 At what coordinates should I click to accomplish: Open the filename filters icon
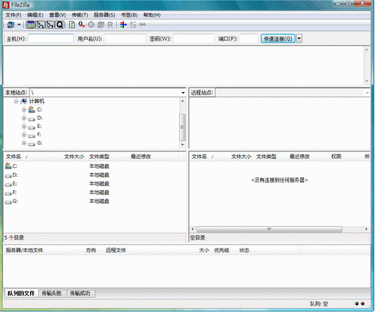pyautogui.click(x=123, y=25)
